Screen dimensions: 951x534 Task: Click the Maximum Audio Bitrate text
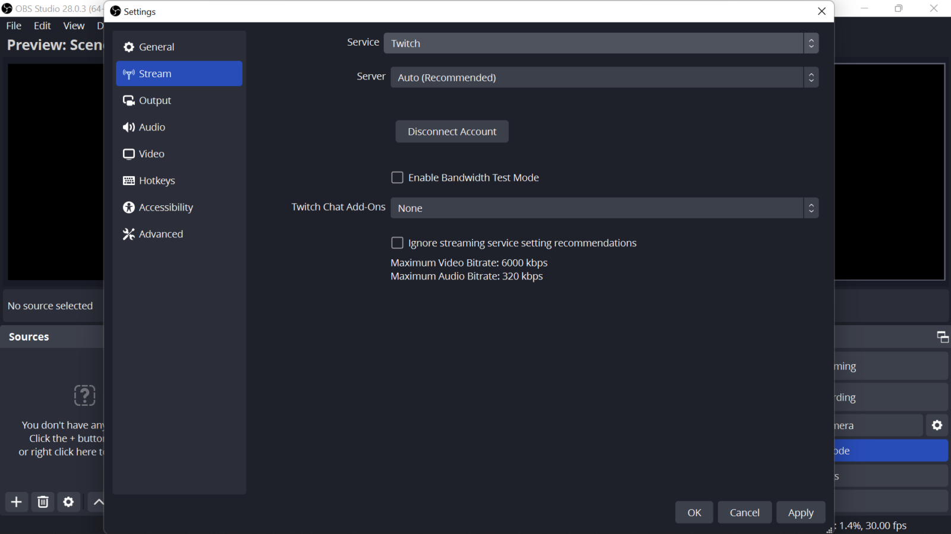point(467,276)
